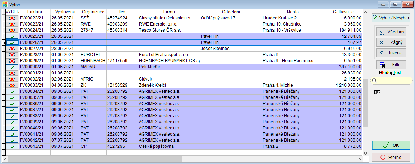Screen dimensions: 415x164
Task: Toggle the selection mark for invoice FV00024/21
Action: point(12,30)
